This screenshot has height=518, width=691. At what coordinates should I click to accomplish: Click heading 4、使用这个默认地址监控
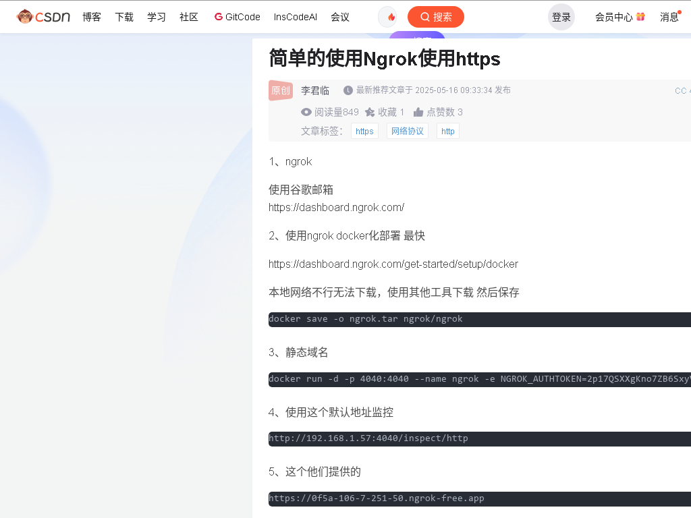click(x=331, y=412)
